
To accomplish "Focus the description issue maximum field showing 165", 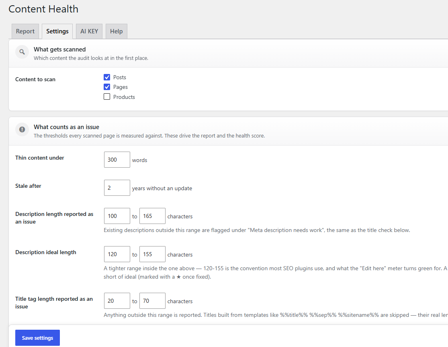I will pos(152,216).
